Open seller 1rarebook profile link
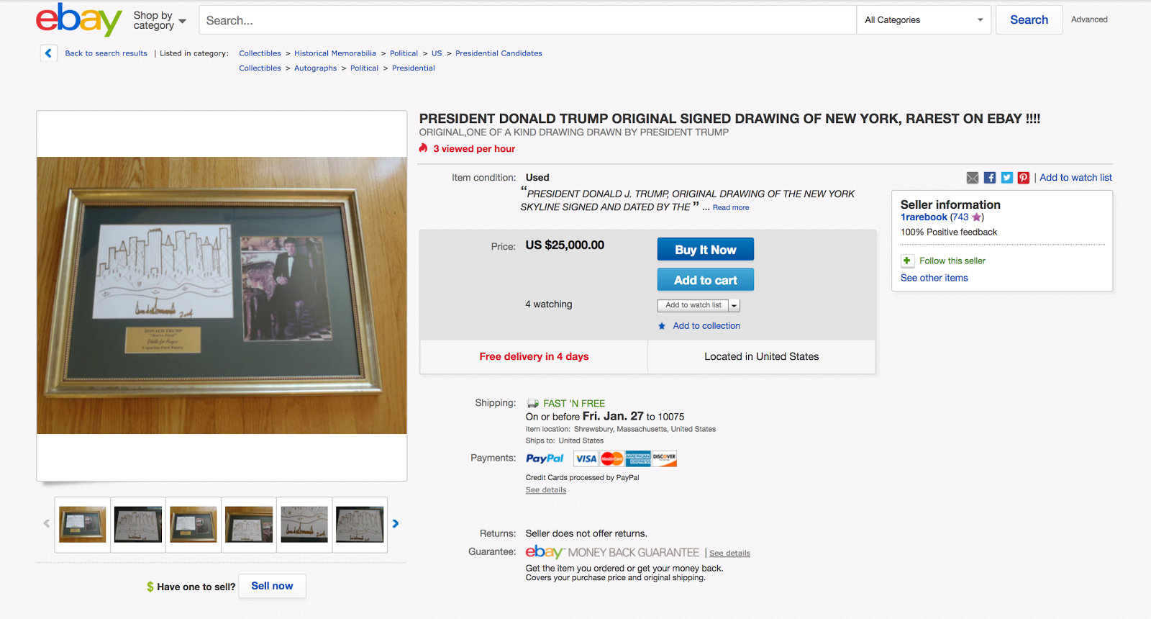The width and height of the screenshot is (1151, 619). pyautogui.click(x=924, y=217)
